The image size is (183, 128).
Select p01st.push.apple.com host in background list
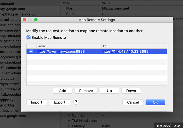pos(19,14)
